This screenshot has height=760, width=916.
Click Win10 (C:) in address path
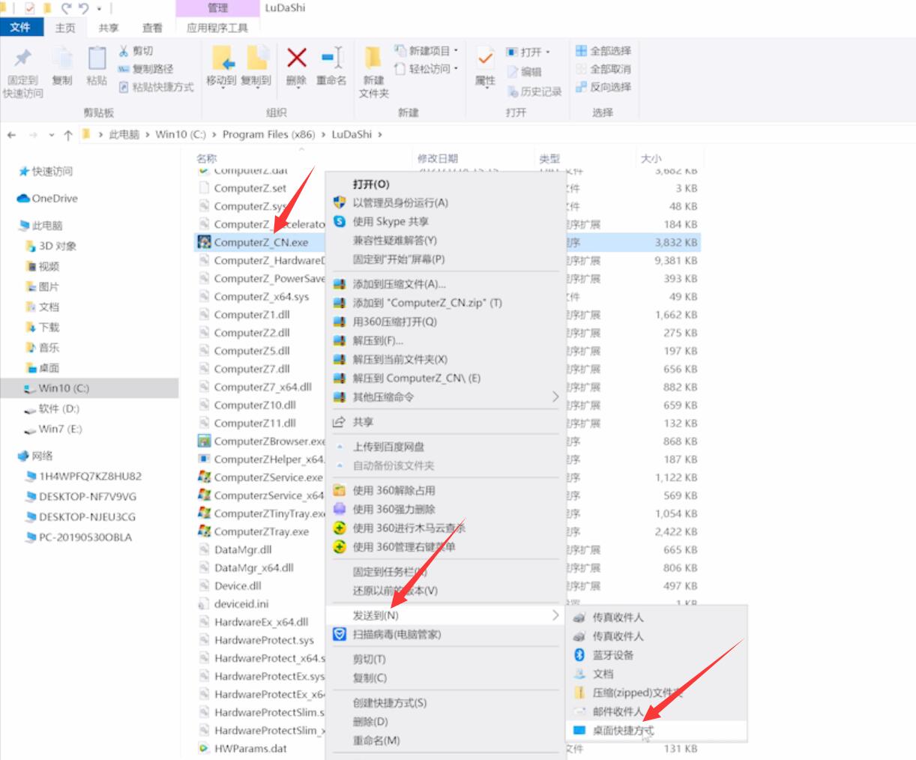point(181,134)
